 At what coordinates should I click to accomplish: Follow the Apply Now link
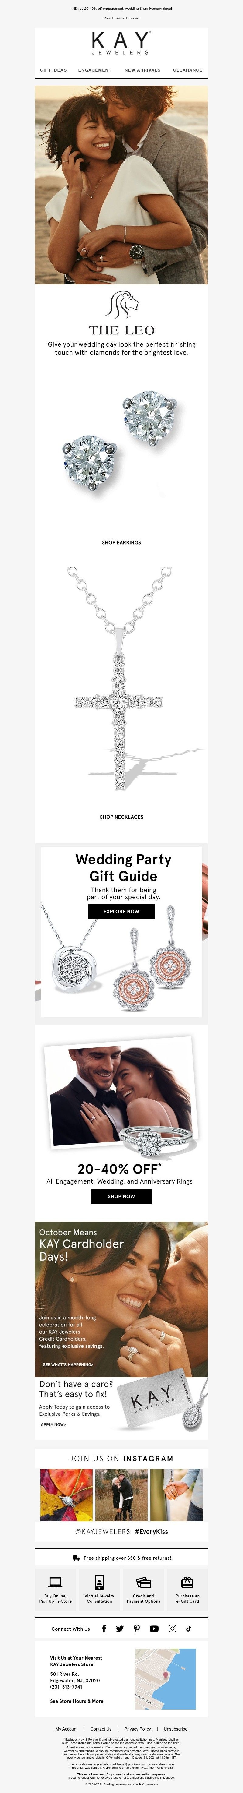(53, 1424)
